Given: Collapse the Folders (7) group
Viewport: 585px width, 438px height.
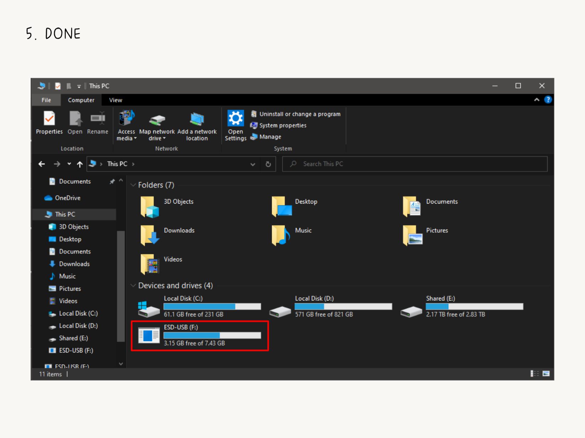Looking at the screenshot, I should 133,185.
